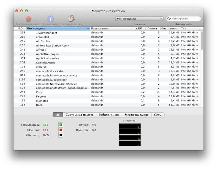217x169 pixels.
Task: Select the AirPort Base Station Agent row
Action: point(107,45)
